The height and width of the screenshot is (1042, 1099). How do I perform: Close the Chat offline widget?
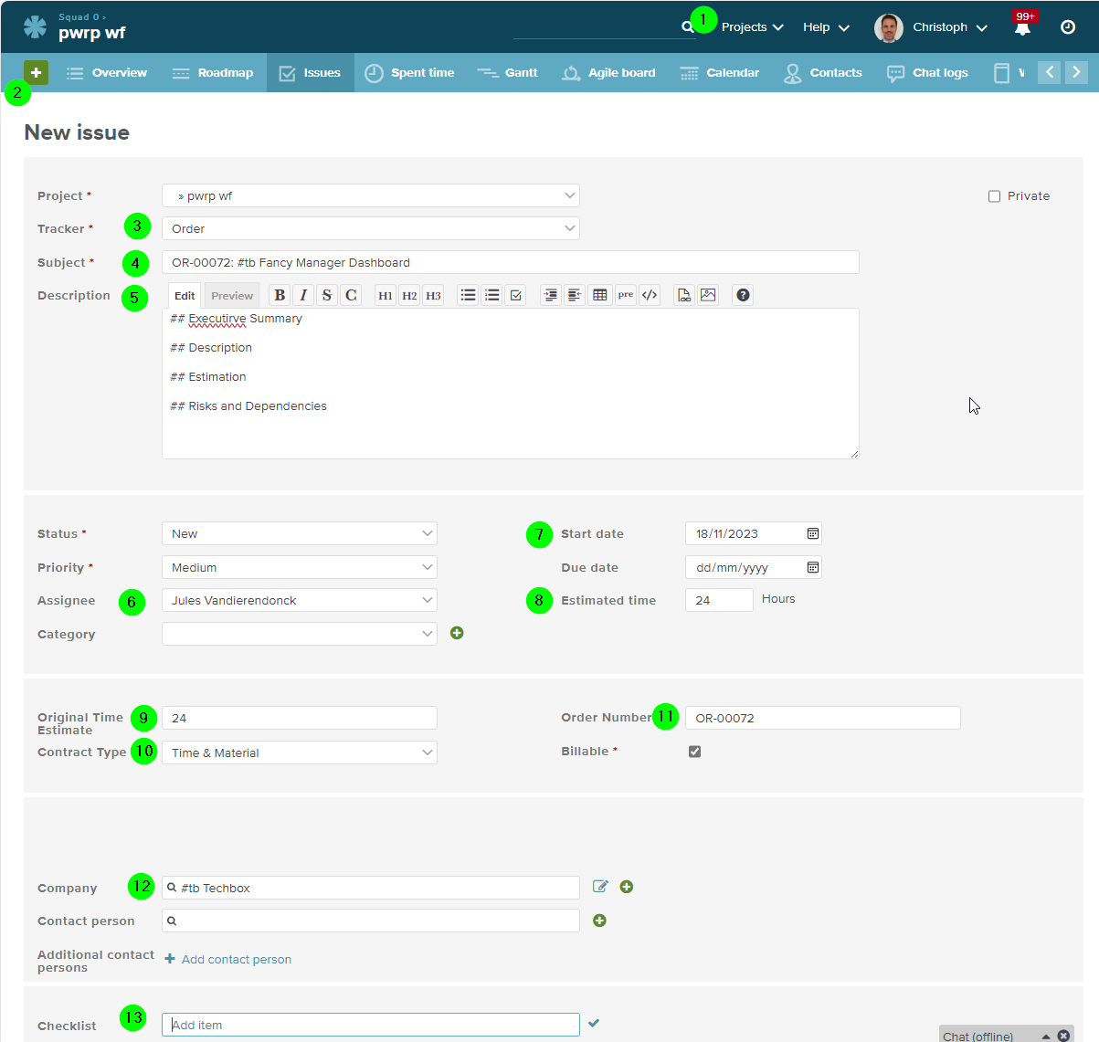click(x=1063, y=1036)
